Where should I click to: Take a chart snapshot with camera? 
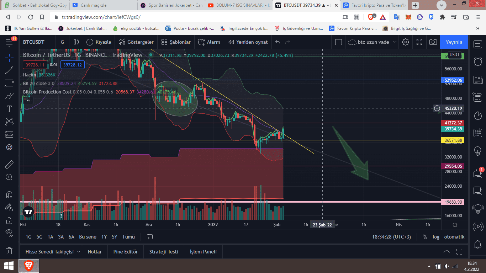tap(433, 42)
